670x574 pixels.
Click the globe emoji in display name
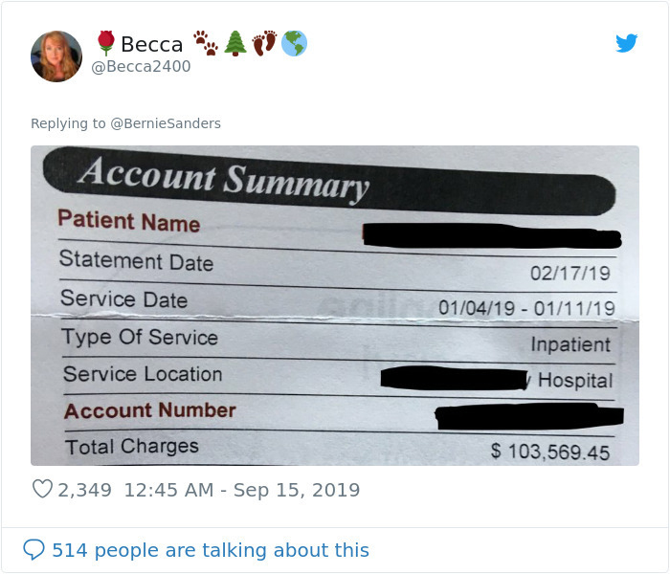[294, 43]
